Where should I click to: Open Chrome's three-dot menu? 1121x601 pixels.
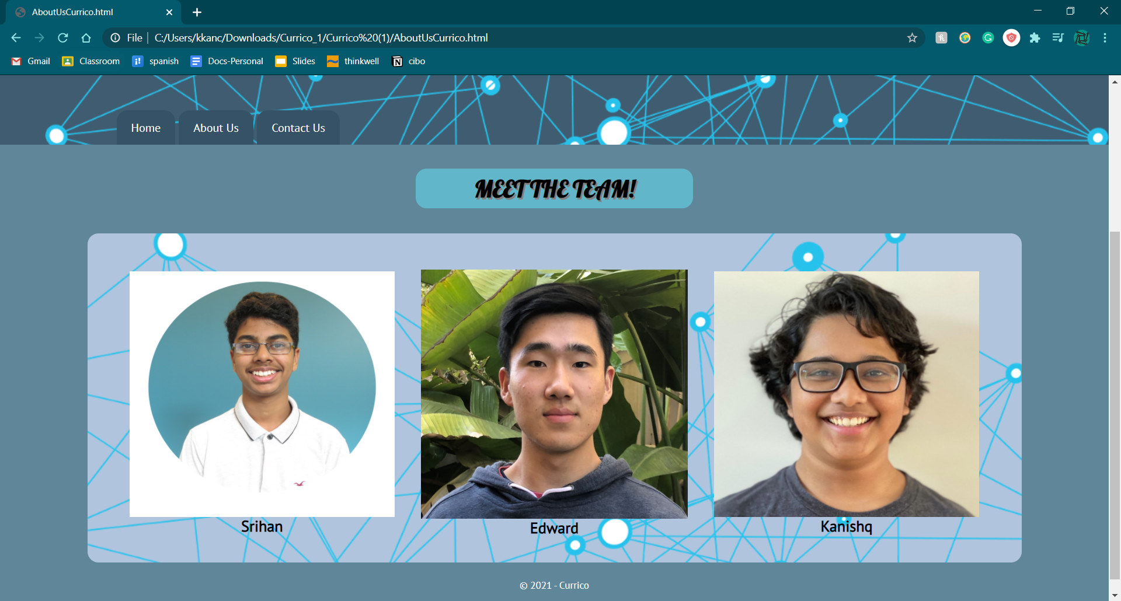pos(1105,38)
